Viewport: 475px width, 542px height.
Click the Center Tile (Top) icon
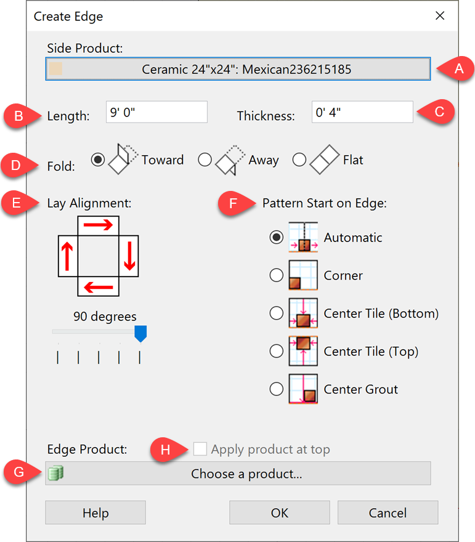(x=303, y=351)
